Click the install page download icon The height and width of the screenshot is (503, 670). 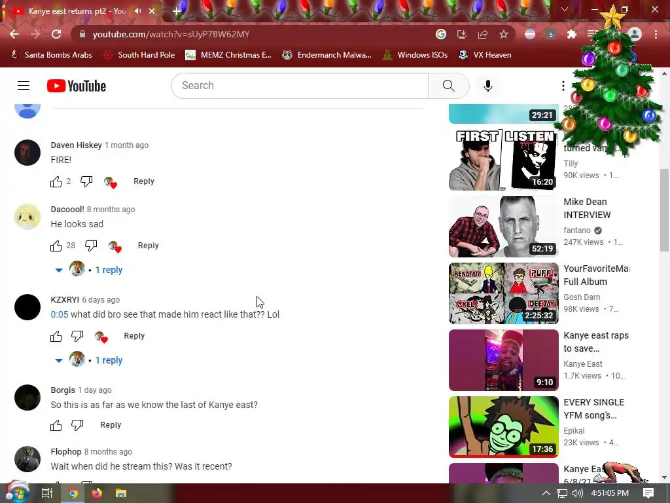pos(462,34)
